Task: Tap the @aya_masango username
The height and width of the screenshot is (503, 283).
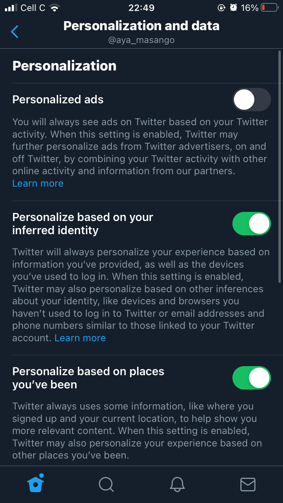Action: 141,40
